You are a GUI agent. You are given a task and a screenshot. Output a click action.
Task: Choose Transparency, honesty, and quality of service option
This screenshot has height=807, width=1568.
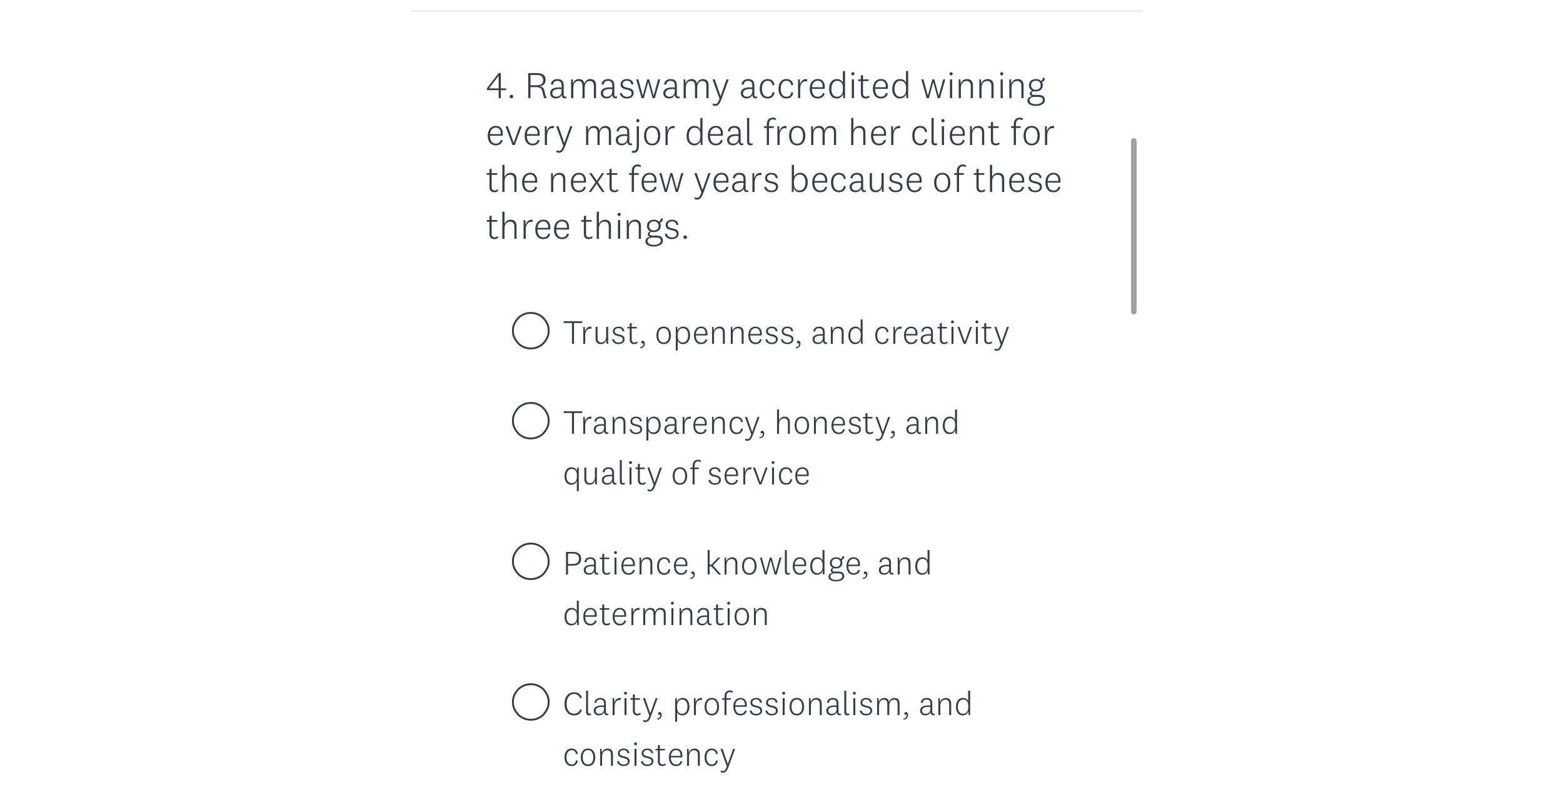point(531,423)
